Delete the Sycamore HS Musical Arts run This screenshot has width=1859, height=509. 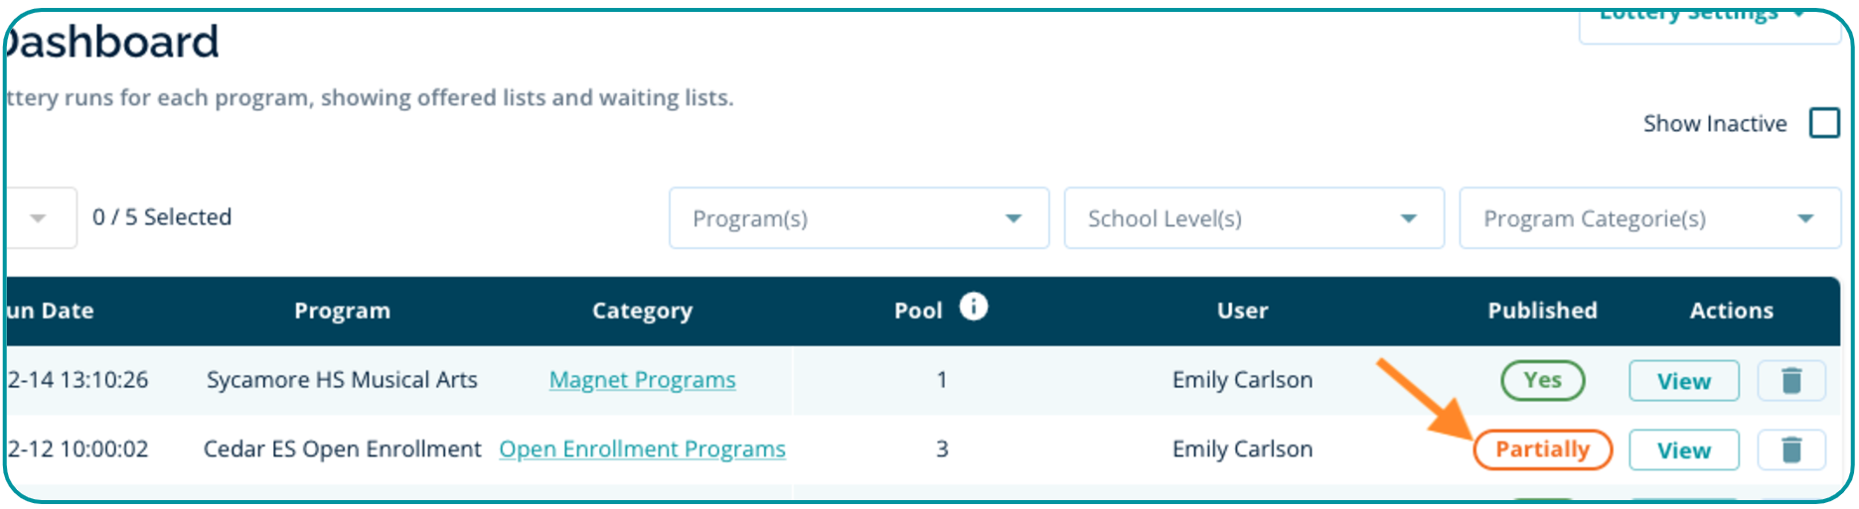pyautogui.click(x=1790, y=381)
